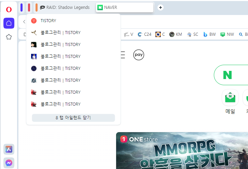The height and width of the screenshot is (169, 248).
Task: Open the SC bookmark
Action: pyautogui.click(x=192, y=34)
